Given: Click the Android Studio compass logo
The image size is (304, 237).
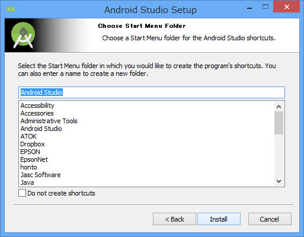Looking at the screenshot, I should point(23,35).
